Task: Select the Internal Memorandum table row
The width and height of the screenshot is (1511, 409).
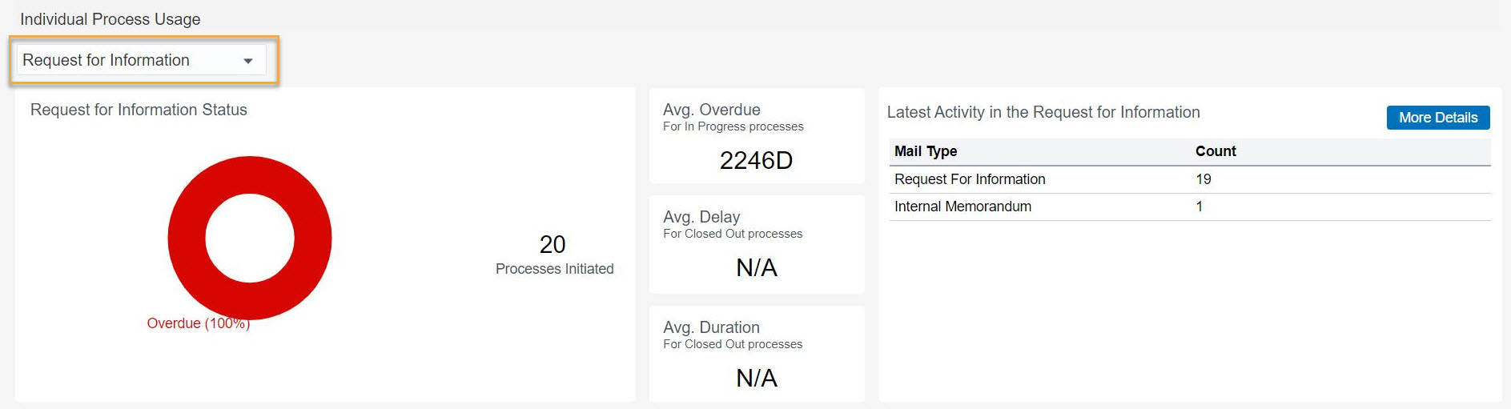Action: (x=1190, y=207)
